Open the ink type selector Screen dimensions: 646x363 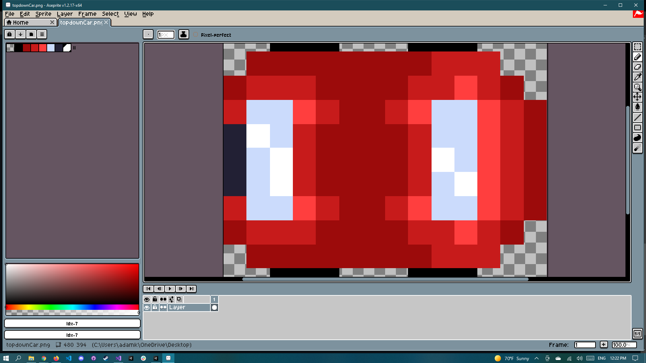click(x=183, y=34)
